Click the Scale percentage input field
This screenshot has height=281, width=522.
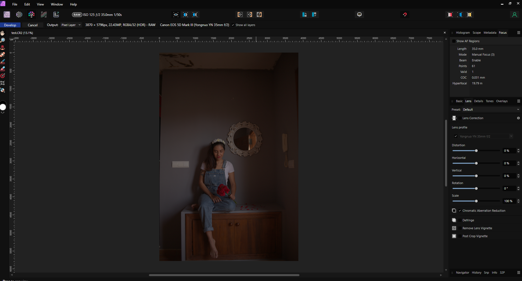[509, 201]
